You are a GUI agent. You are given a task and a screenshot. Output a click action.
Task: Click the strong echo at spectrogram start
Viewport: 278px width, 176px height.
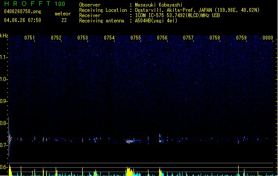(10, 139)
